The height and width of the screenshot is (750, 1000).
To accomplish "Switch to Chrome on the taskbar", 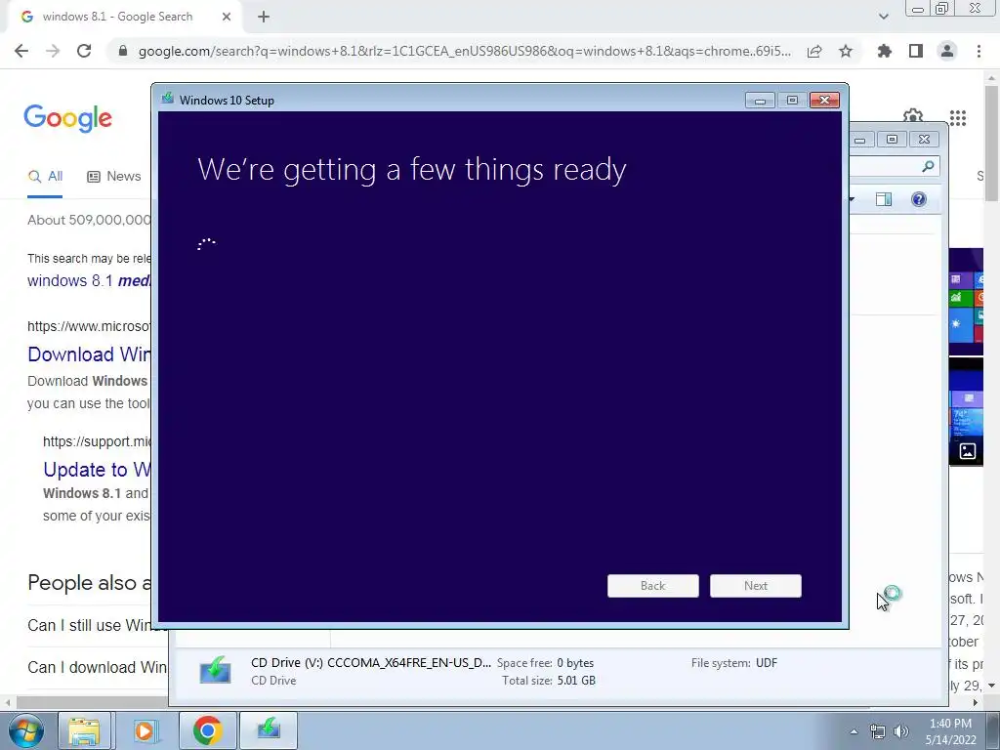I will pyautogui.click(x=207, y=730).
